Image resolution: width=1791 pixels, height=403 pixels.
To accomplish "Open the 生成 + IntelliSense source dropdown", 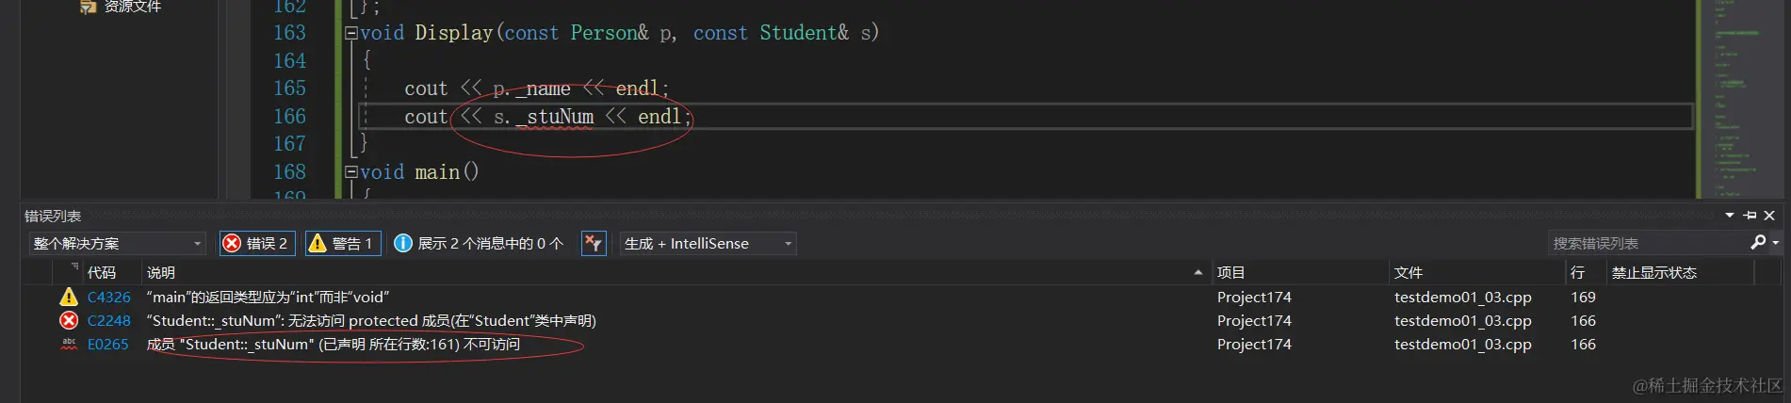I will 708,243.
